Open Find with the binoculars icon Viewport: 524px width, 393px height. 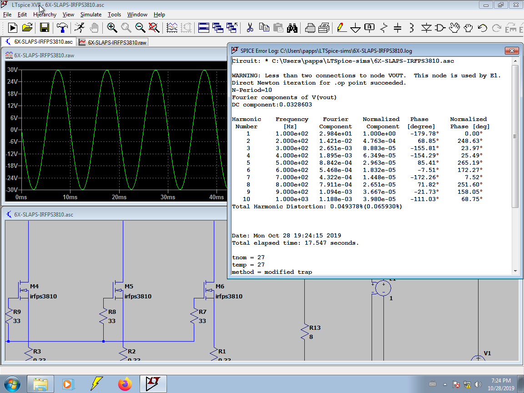coord(292,28)
